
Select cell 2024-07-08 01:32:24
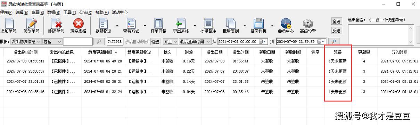103,92
